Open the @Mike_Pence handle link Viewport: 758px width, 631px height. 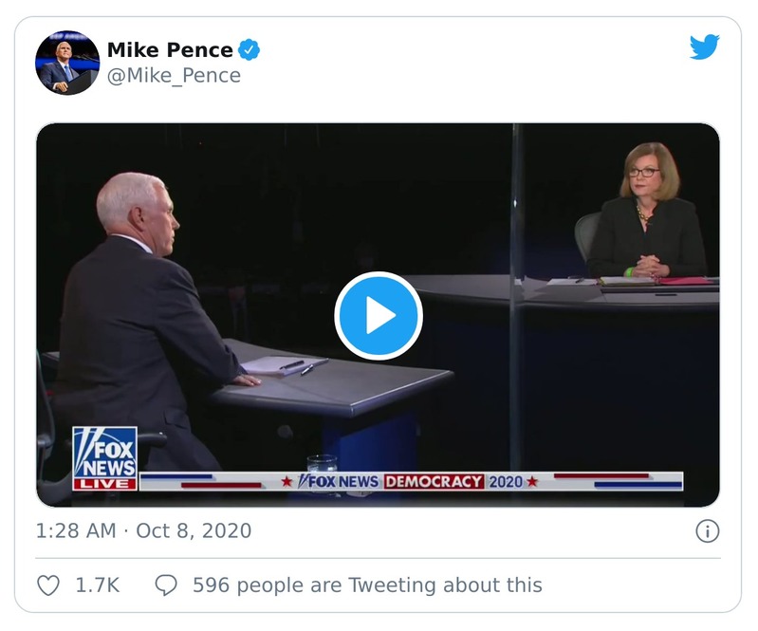coord(174,75)
